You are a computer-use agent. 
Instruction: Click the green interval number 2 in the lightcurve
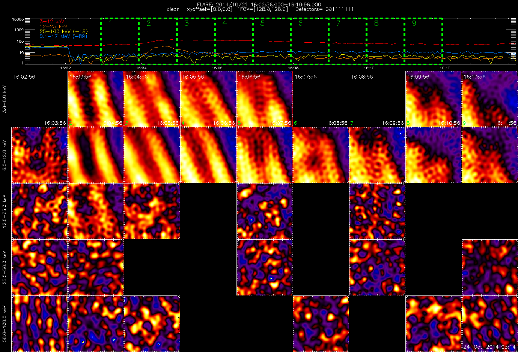[149, 23]
